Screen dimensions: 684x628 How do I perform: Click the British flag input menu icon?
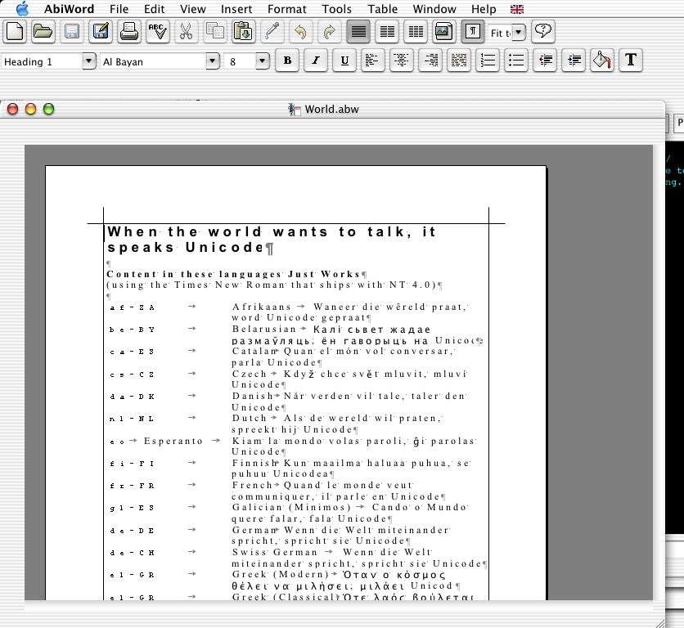(x=517, y=9)
